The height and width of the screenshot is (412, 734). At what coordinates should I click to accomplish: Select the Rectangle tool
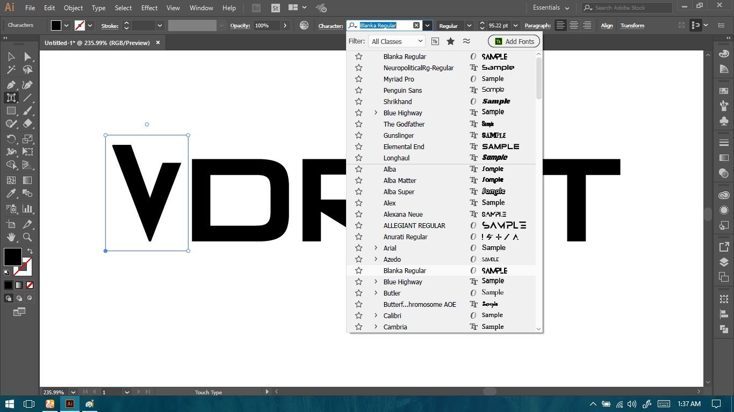[x=11, y=111]
